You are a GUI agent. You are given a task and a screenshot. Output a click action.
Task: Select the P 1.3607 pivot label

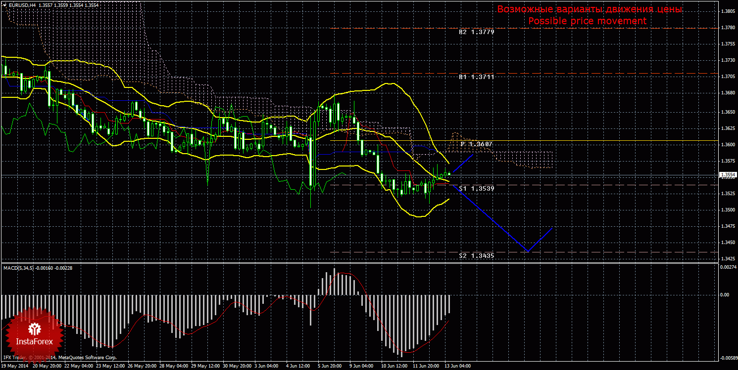pos(476,144)
